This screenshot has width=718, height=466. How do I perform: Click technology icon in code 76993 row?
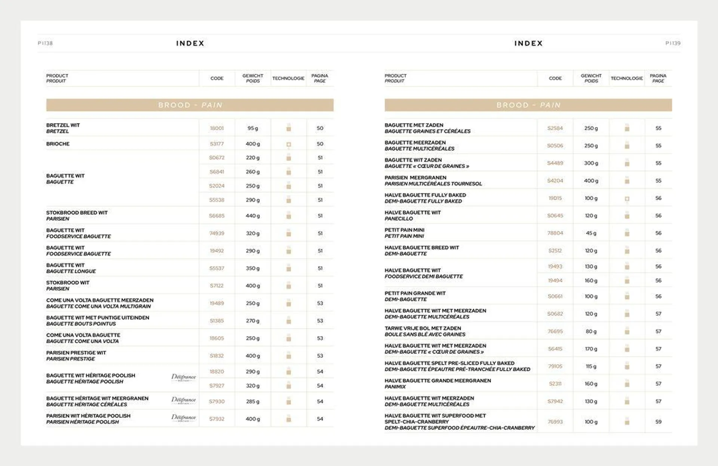tap(627, 421)
